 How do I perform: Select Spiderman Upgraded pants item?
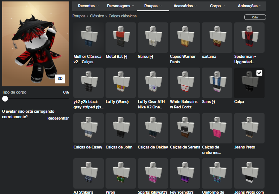pyautogui.click(x=249, y=38)
